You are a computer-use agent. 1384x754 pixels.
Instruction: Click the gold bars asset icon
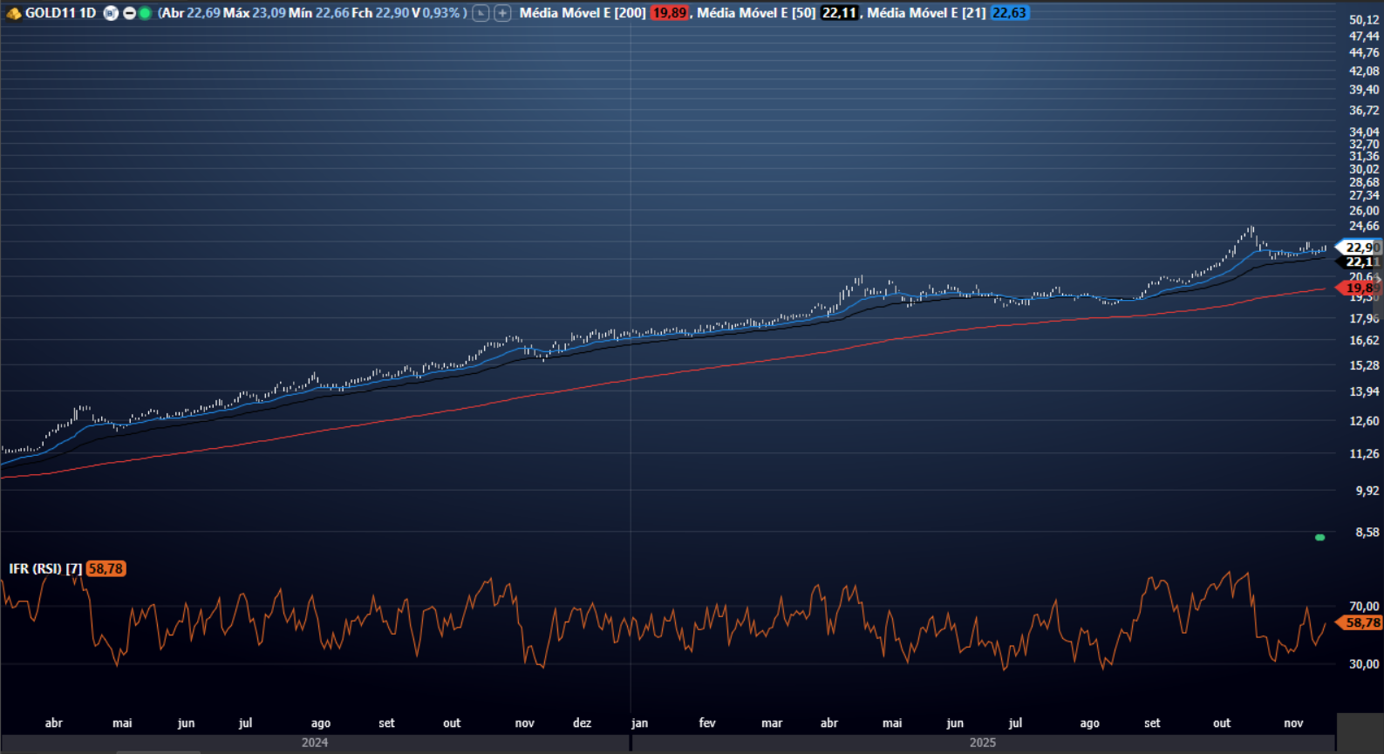click(13, 13)
